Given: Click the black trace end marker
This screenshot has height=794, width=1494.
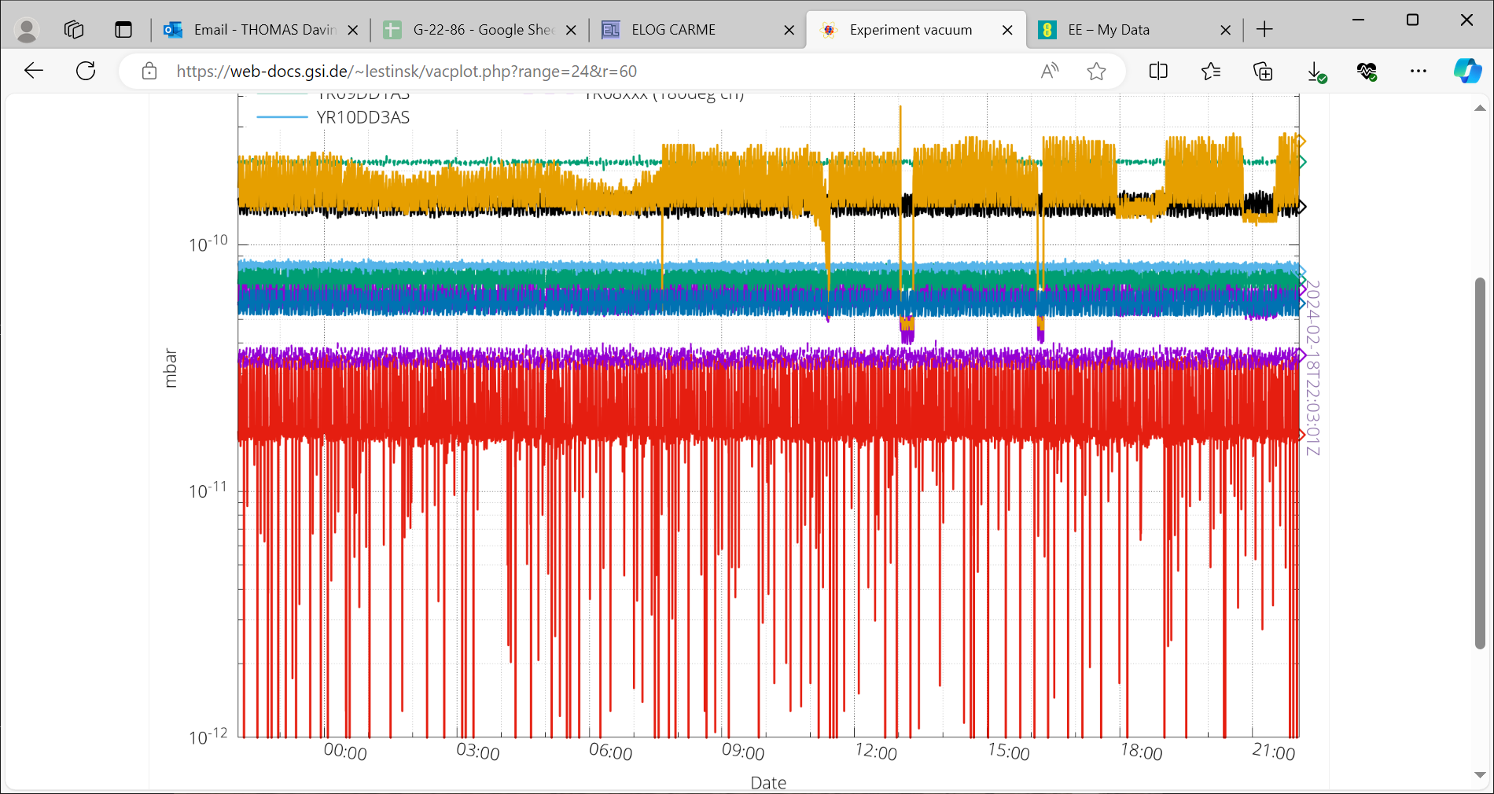Looking at the screenshot, I should (1301, 207).
